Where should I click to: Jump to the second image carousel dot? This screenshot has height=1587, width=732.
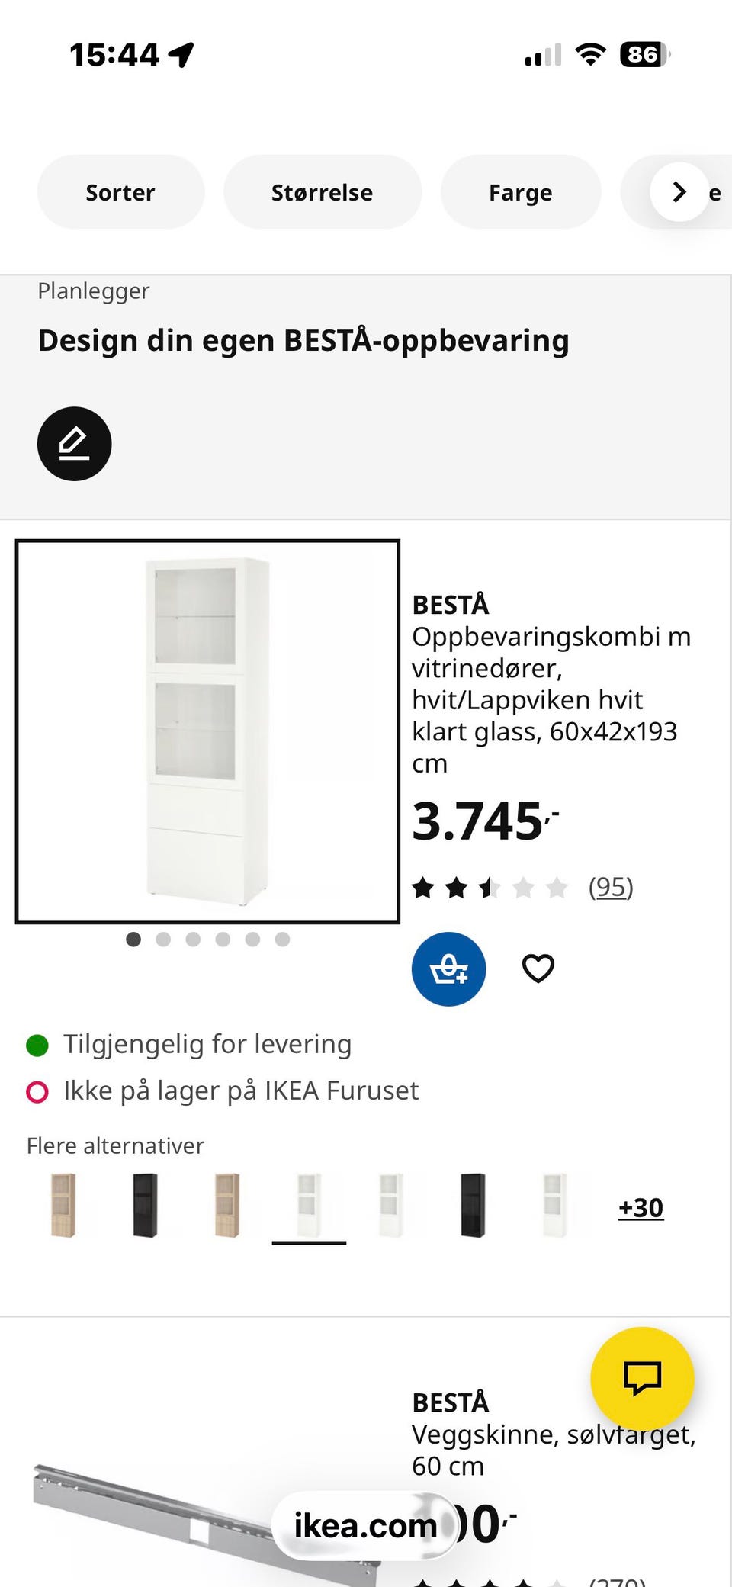pyautogui.click(x=163, y=940)
